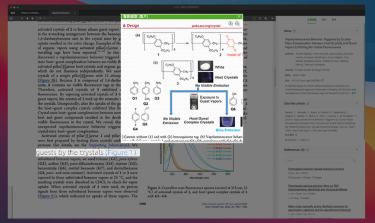
Task: Collapse the Meta section chevron
Action: 357,31
